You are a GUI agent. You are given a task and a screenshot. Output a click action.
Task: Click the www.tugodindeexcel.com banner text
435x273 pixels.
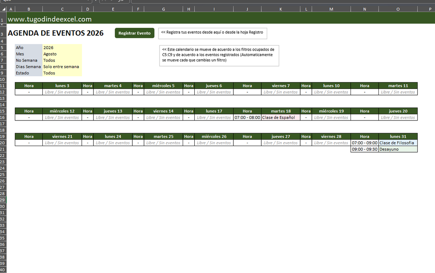coord(50,19)
